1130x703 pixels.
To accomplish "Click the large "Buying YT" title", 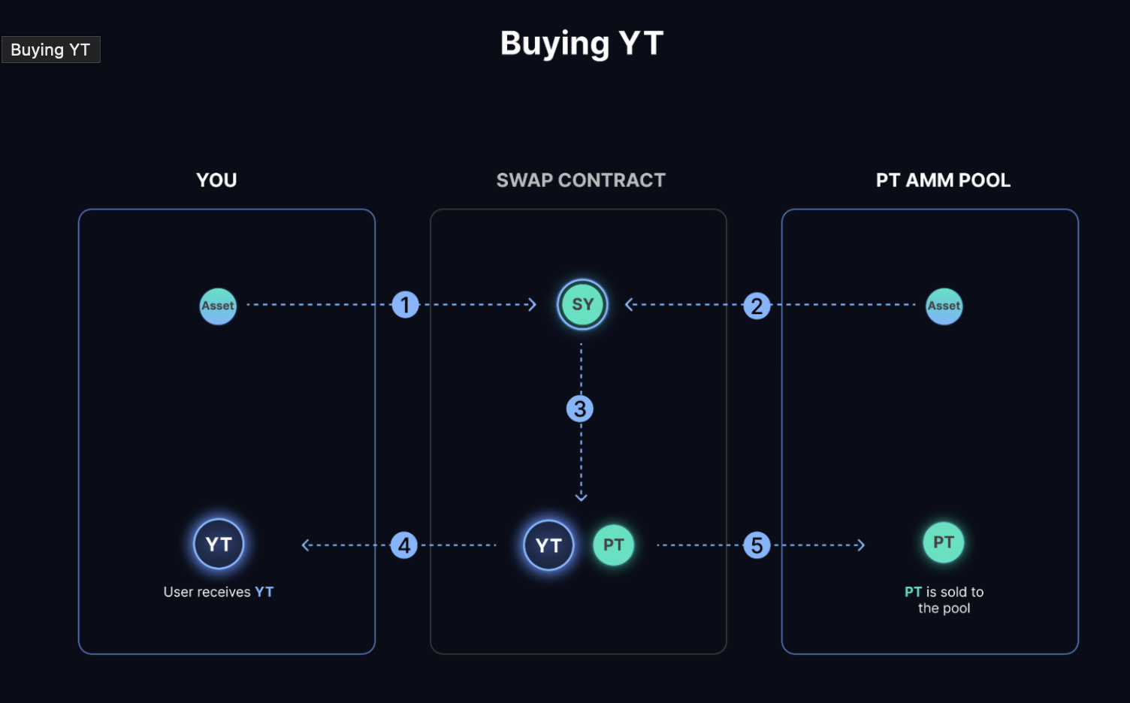I will click(582, 44).
